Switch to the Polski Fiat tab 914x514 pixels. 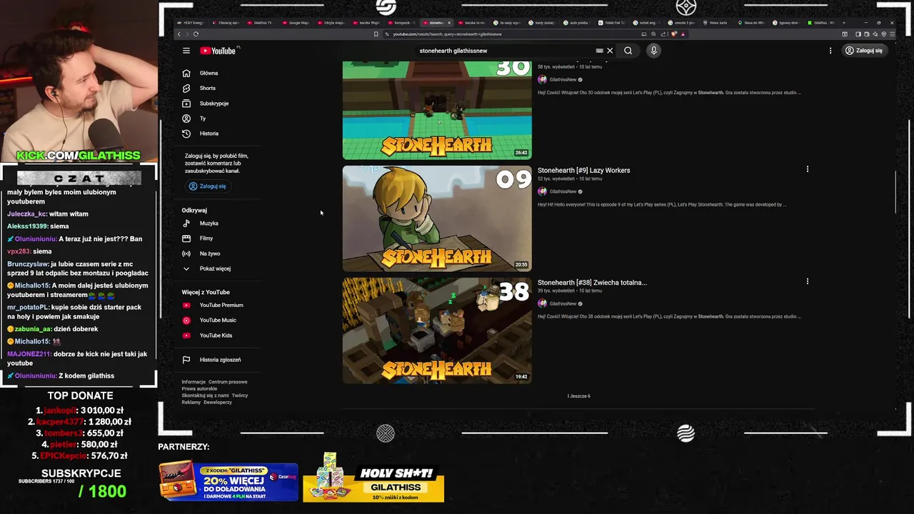pyautogui.click(x=611, y=23)
